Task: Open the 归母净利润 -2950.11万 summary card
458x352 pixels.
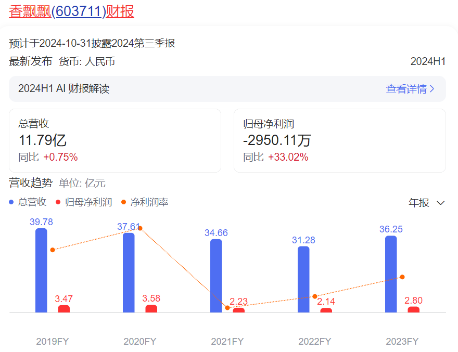Action: [339, 140]
